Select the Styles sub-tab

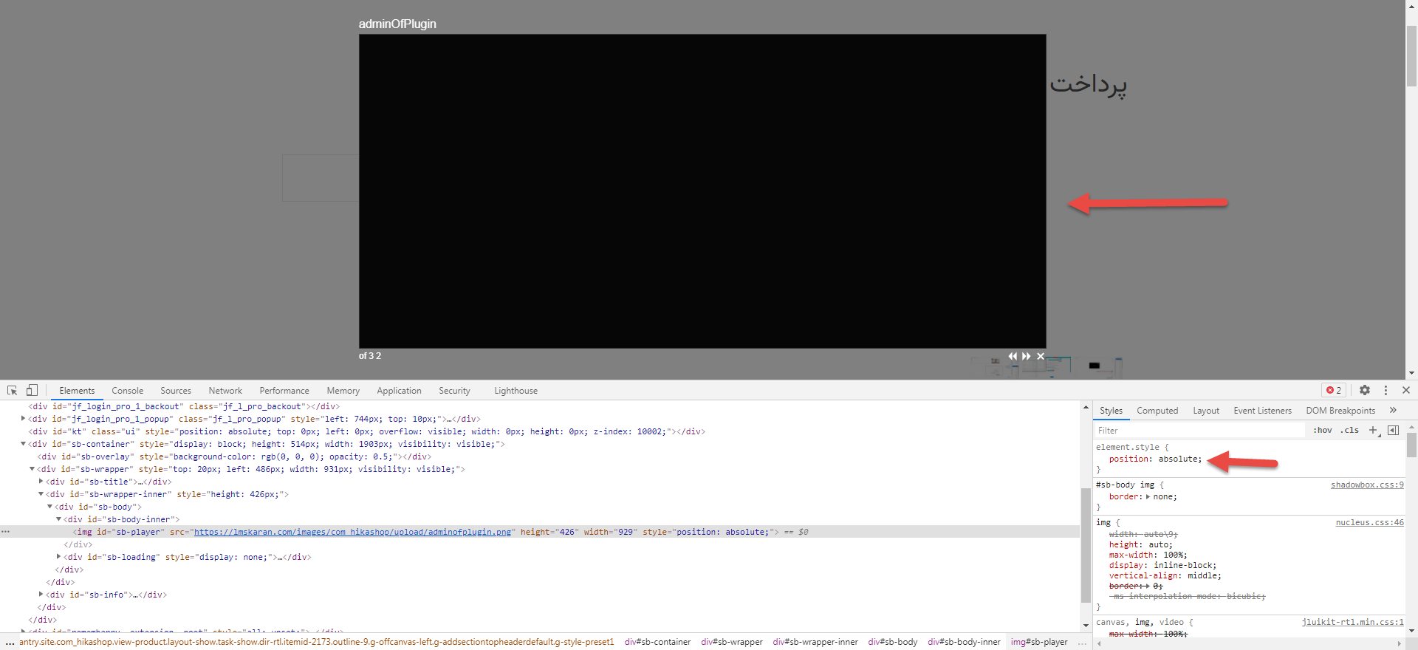1111,411
